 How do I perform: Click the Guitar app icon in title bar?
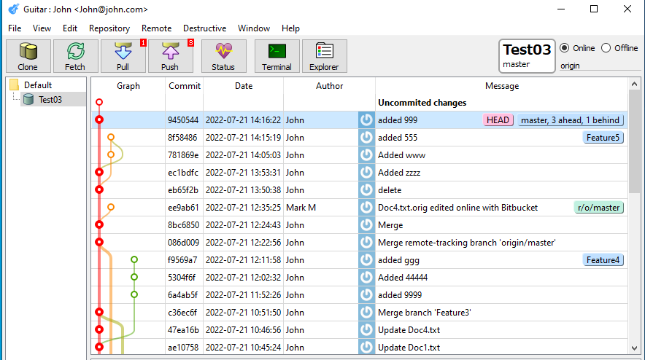pos(14,9)
